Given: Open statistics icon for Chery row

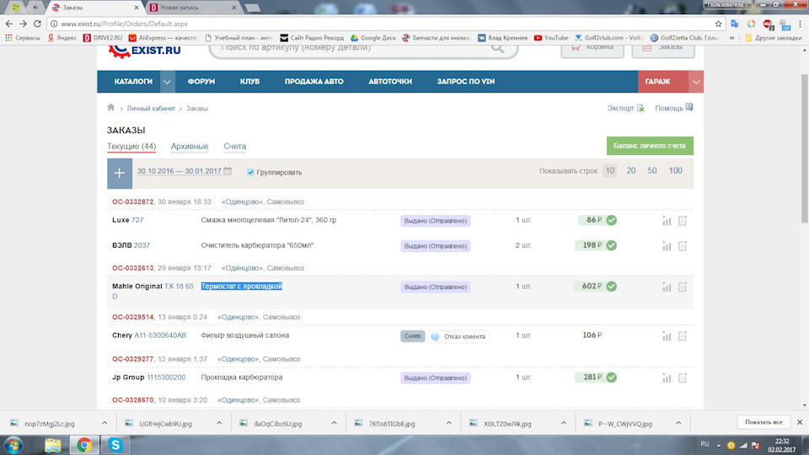Looking at the screenshot, I should [667, 336].
